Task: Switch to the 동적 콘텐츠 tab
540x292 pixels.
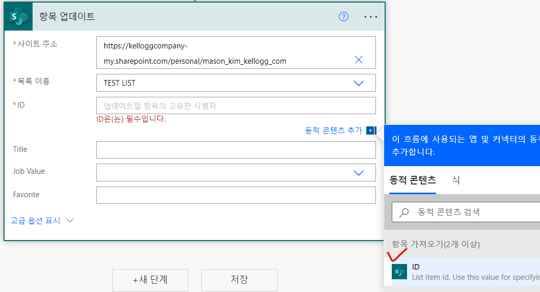Action: (x=413, y=180)
